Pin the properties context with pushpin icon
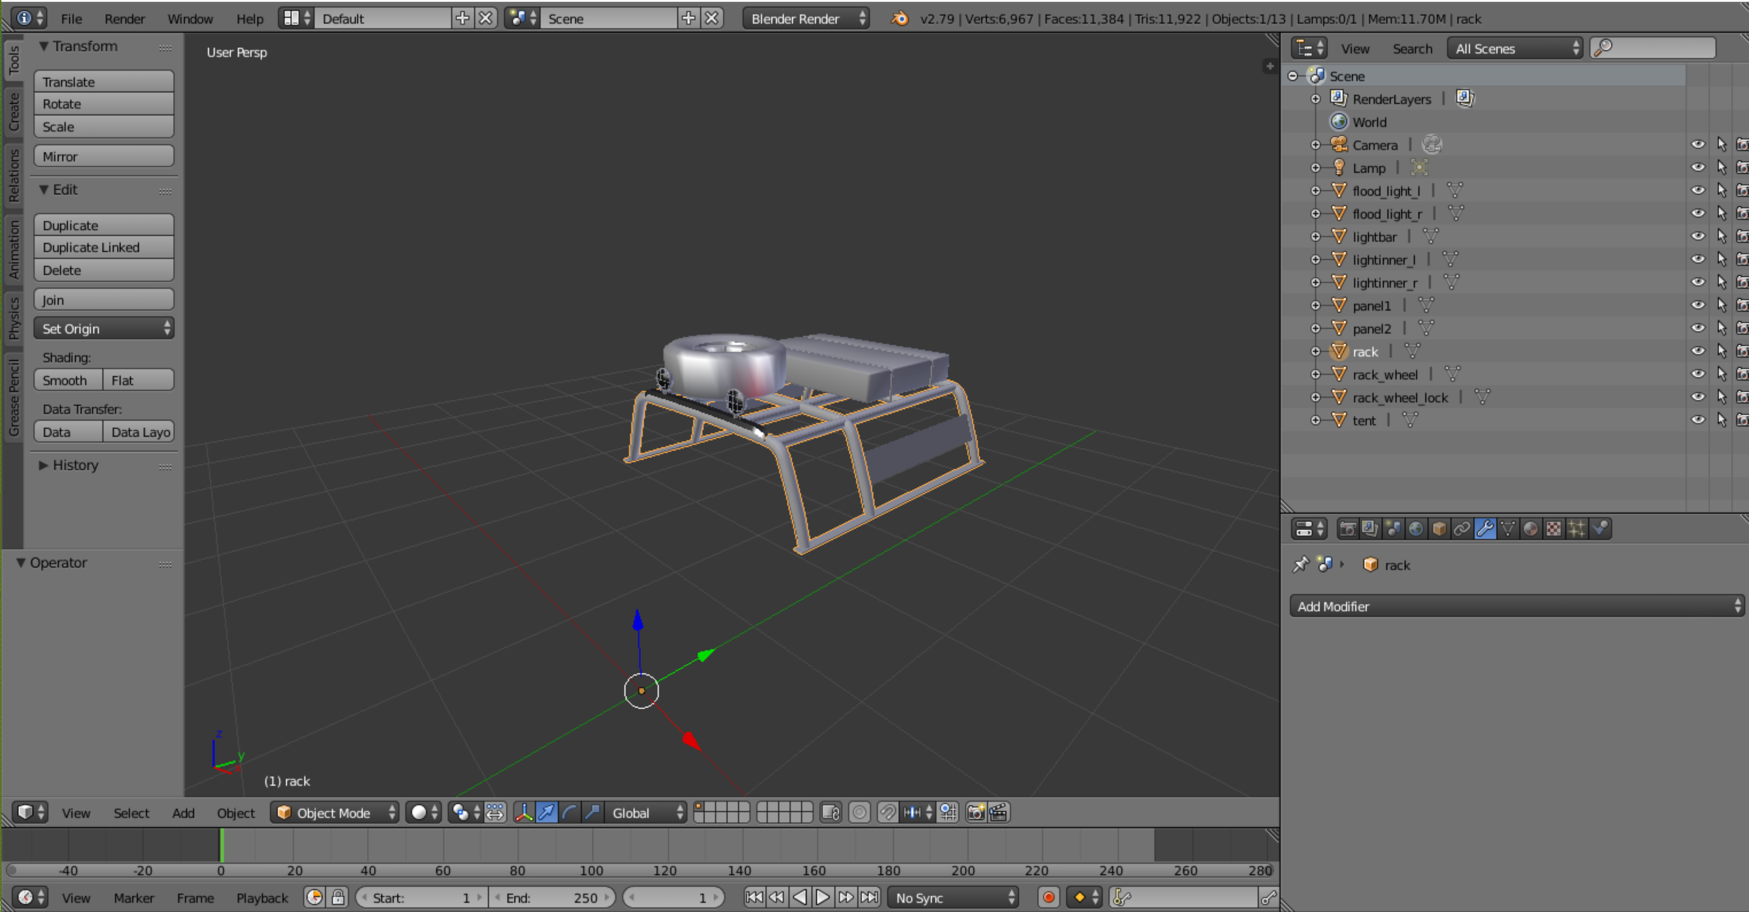Viewport: 1749px width, 912px height. click(x=1300, y=564)
